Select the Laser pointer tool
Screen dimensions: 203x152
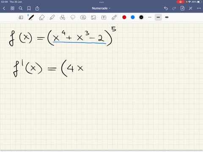[114, 17]
